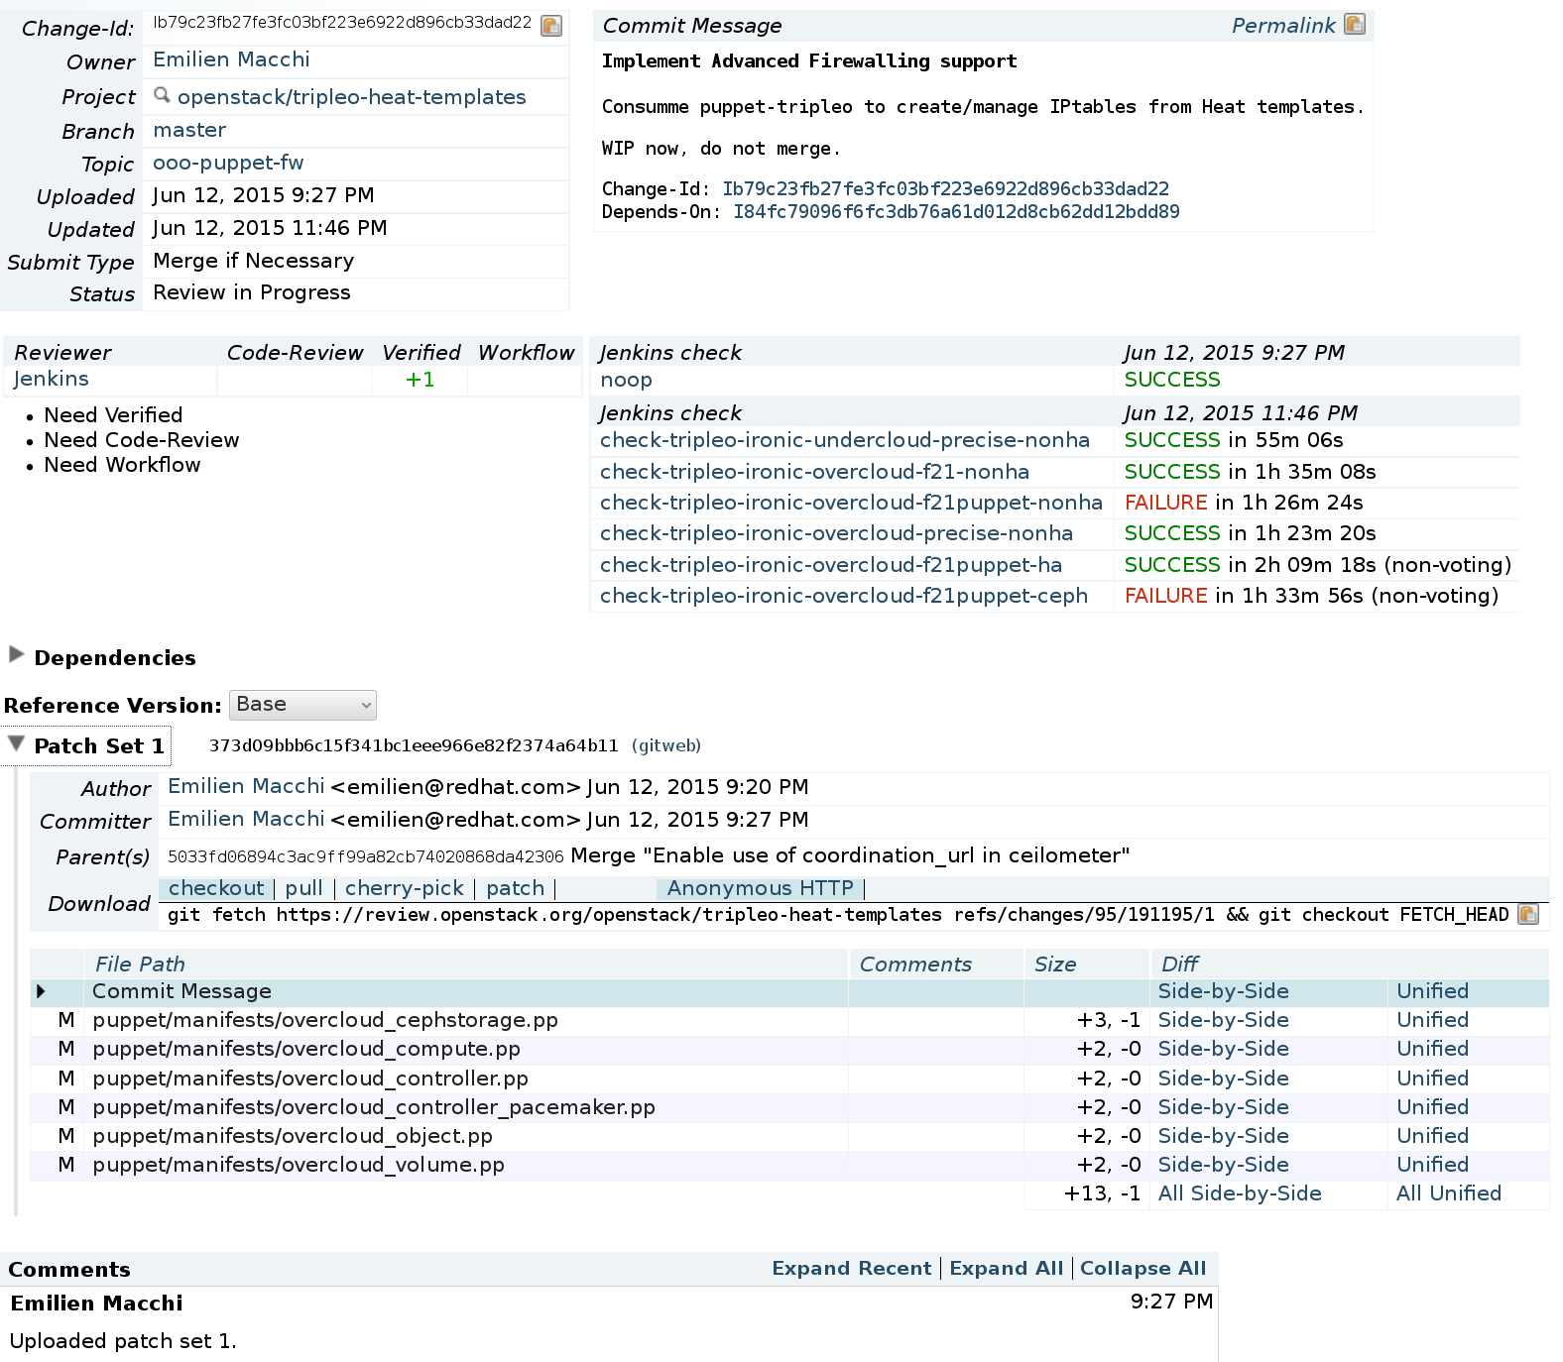Viewport: 1563px width, 1362px height.
Task: Open Emilien Macchi owner link
Action: click(231, 59)
